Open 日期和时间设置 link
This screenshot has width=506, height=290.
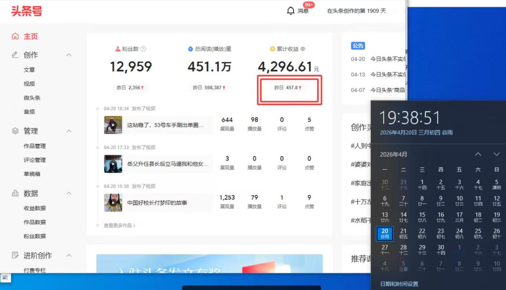pos(399,284)
